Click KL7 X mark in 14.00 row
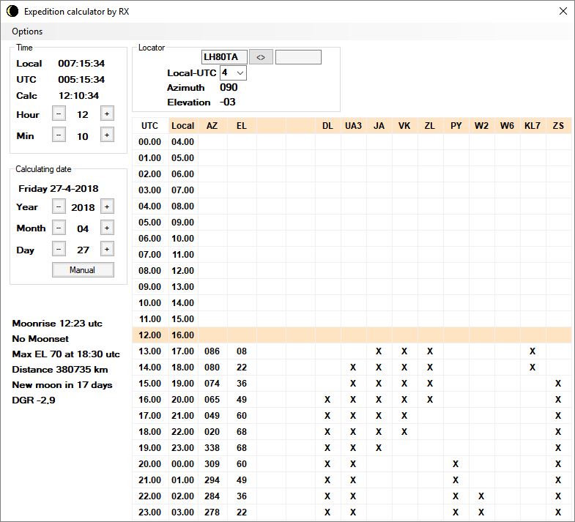The width and height of the screenshot is (575, 522). (533, 368)
